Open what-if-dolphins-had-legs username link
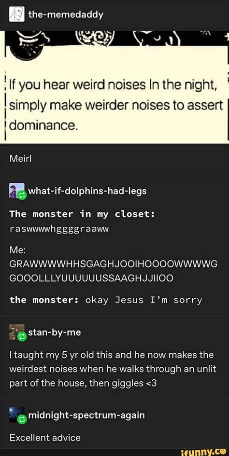This screenshot has width=229, height=456. 87,191
